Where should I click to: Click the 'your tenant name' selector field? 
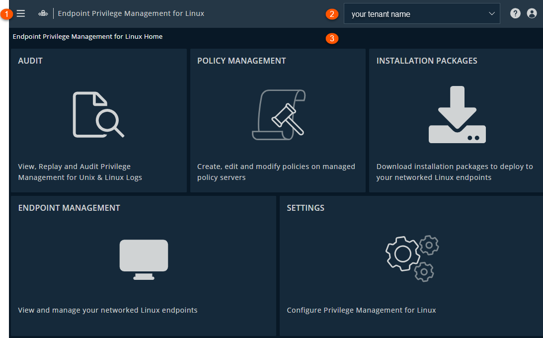click(422, 14)
